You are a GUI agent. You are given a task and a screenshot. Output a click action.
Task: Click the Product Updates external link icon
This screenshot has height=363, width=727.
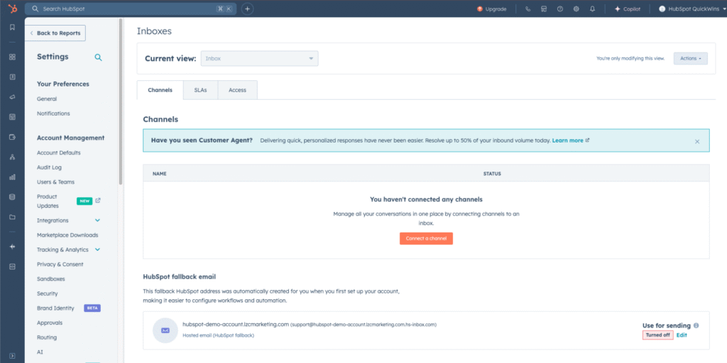pyautogui.click(x=98, y=201)
